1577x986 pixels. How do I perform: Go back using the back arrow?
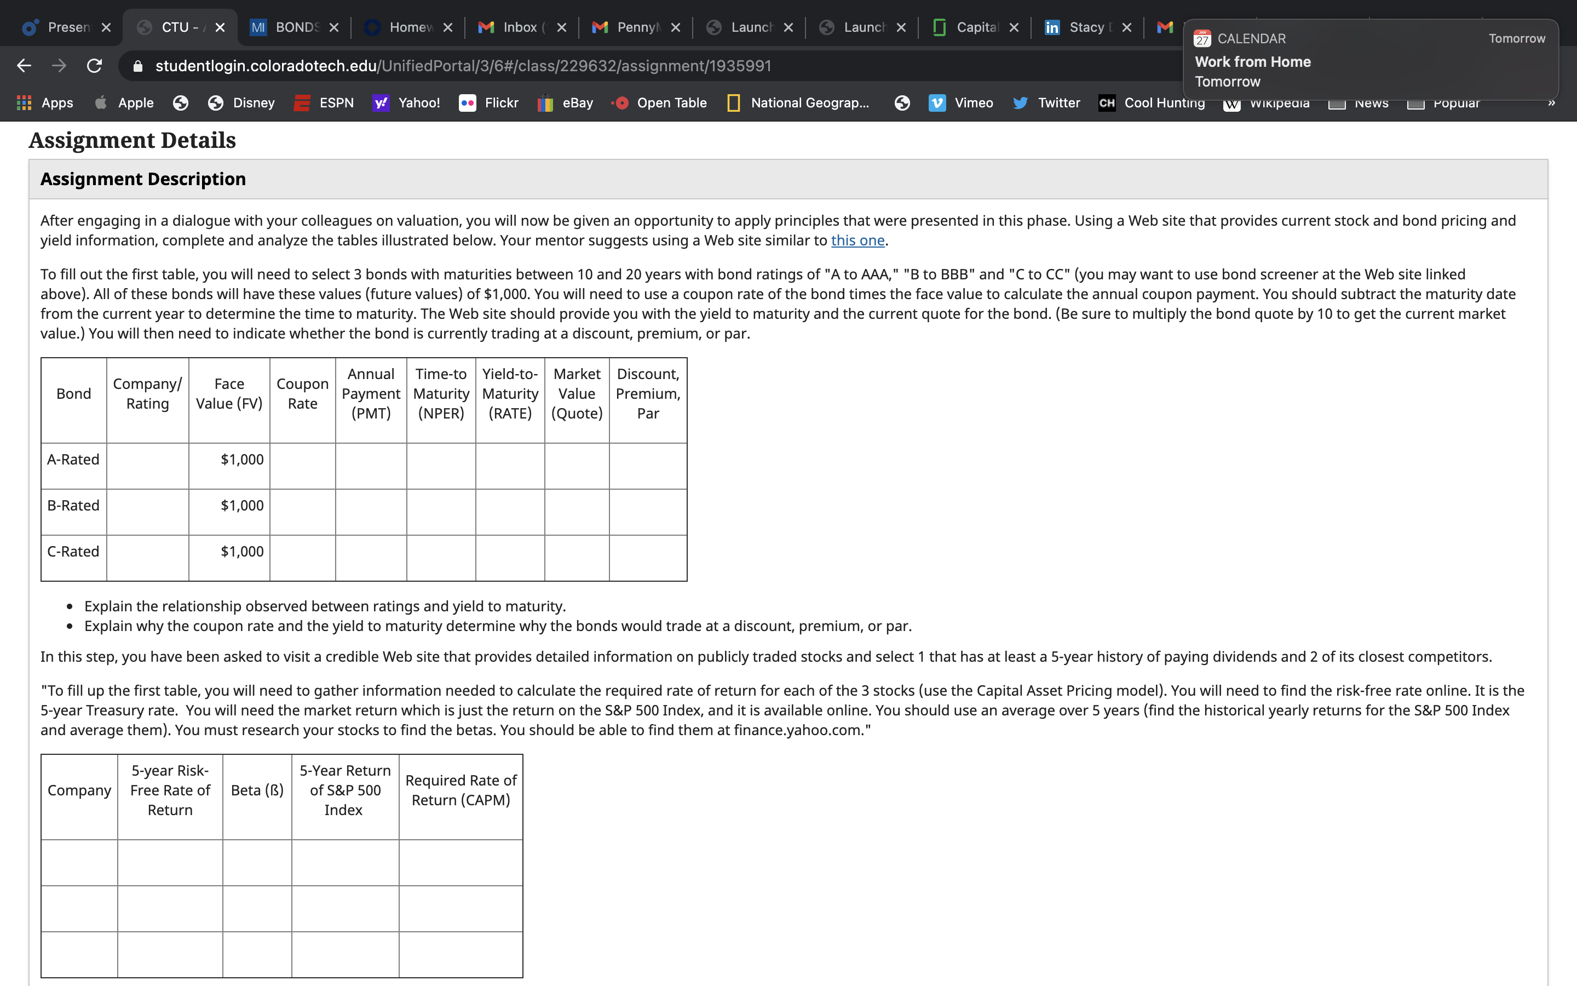(24, 66)
